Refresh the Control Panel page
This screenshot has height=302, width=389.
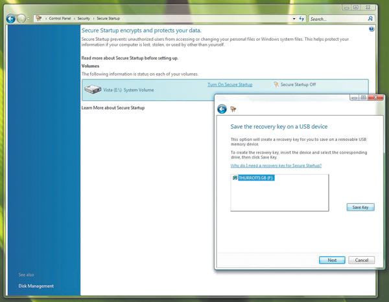coord(301,19)
